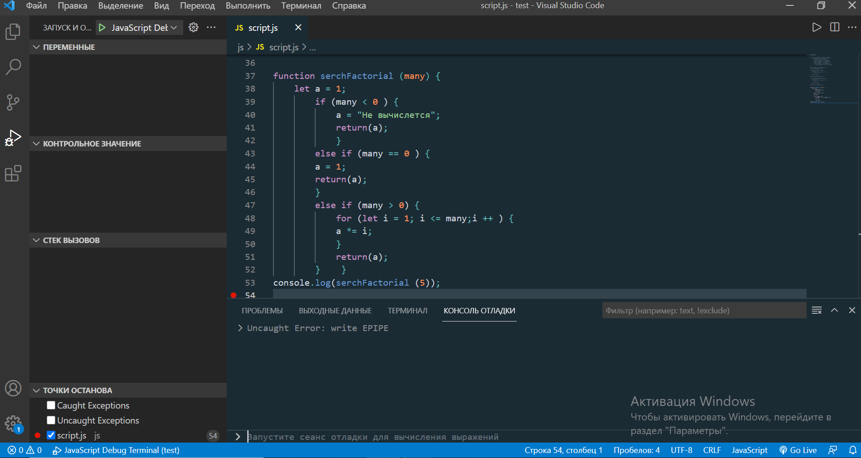The image size is (861, 458).
Task: Disable the script.js breakpoint checkbox
Action: click(x=51, y=435)
